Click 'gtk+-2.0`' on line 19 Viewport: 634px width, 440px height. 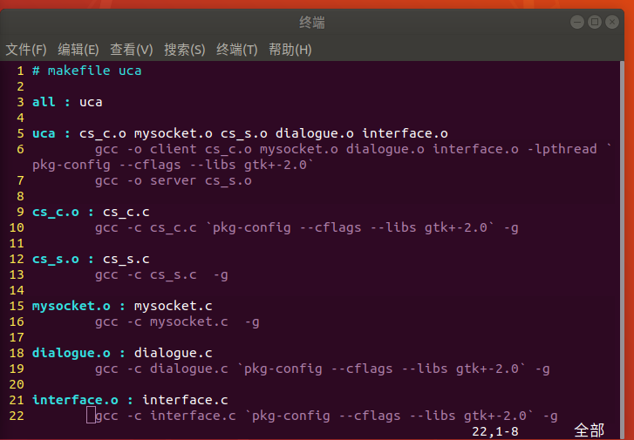491,369
